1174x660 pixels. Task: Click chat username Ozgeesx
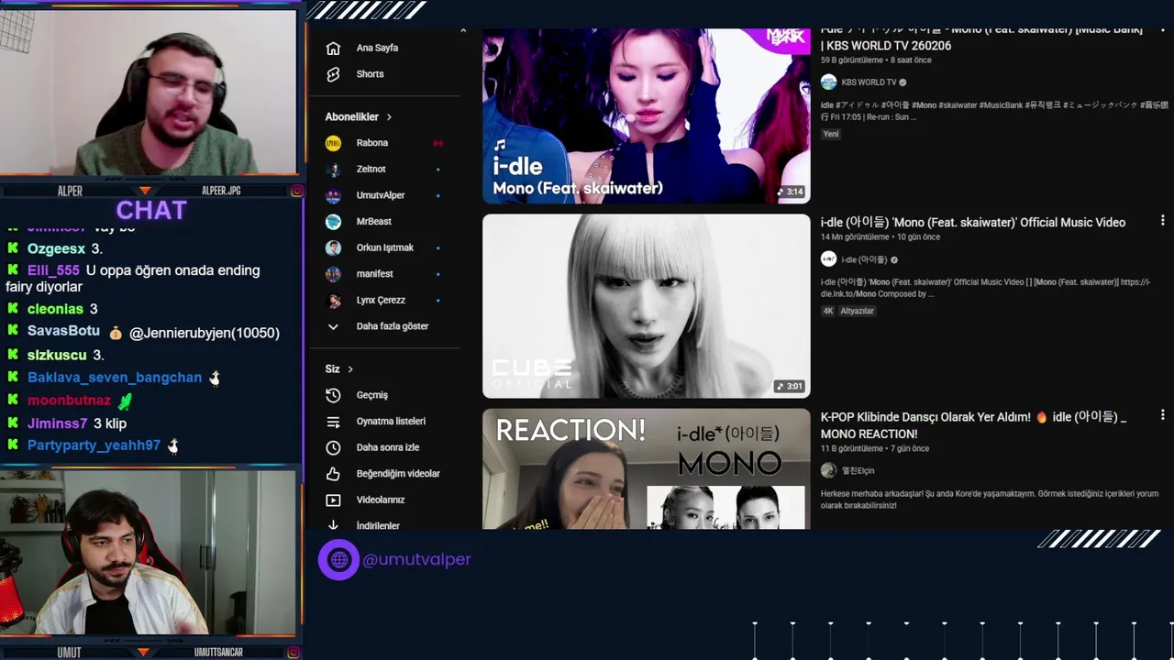(56, 248)
